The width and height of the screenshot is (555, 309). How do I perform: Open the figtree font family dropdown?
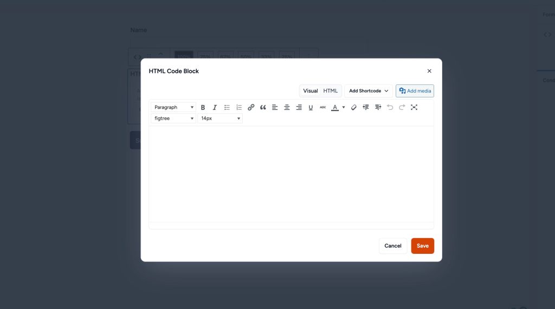(x=173, y=118)
